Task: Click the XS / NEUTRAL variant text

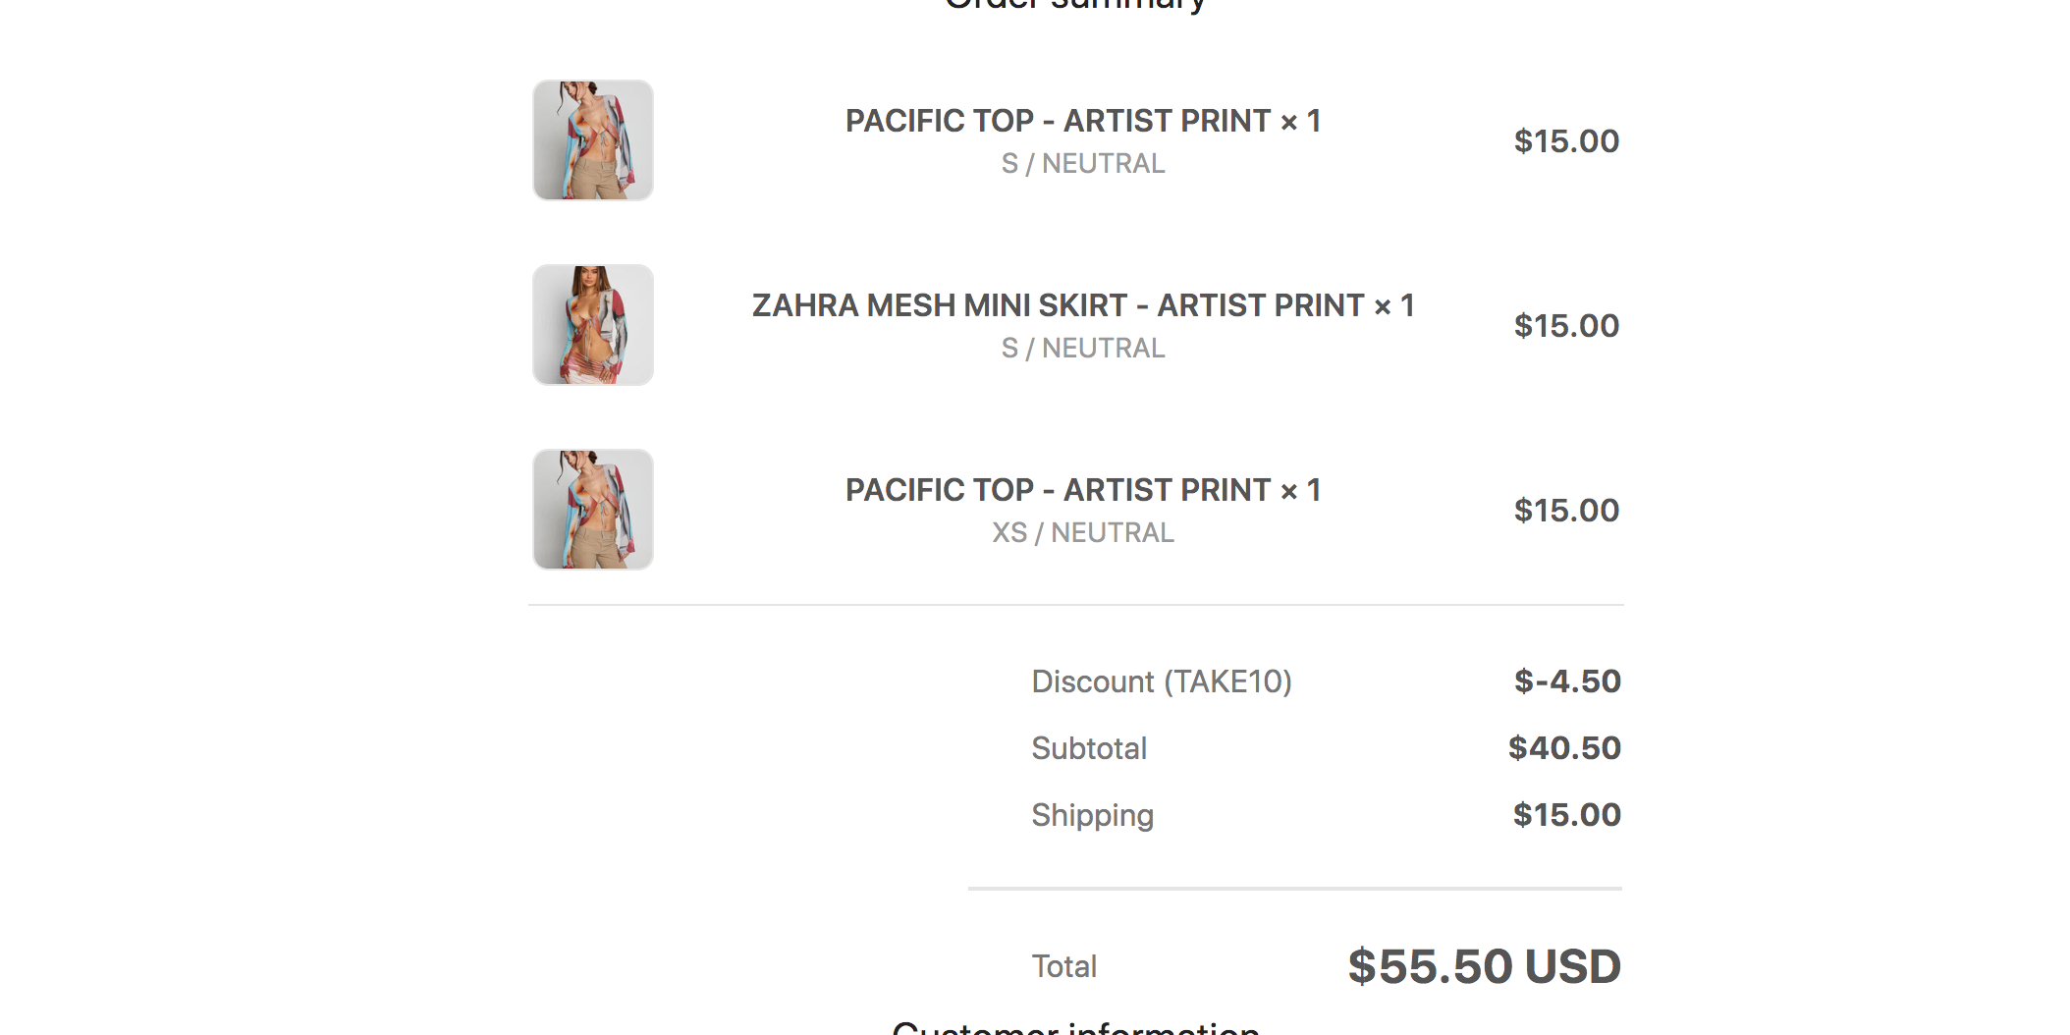Action: (1082, 533)
